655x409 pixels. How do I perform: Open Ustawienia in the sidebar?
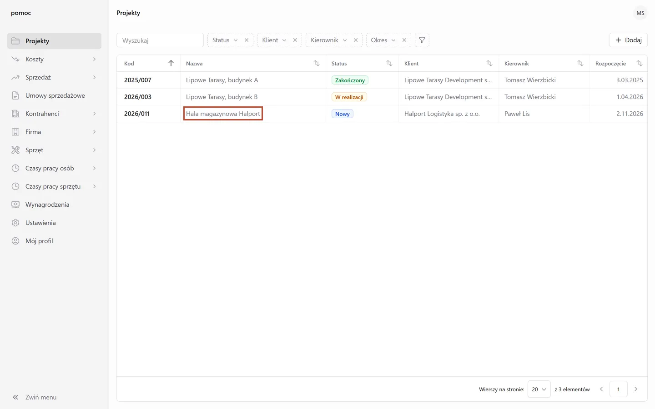click(x=54, y=223)
